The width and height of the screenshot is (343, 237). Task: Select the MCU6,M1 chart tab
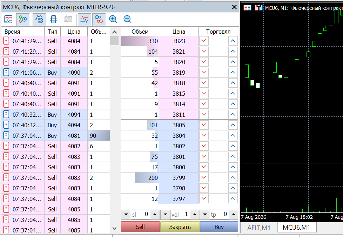[296, 228]
